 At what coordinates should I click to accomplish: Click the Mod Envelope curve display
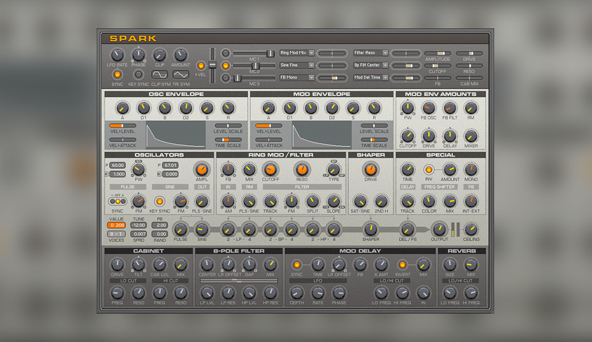(x=321, y=135)
